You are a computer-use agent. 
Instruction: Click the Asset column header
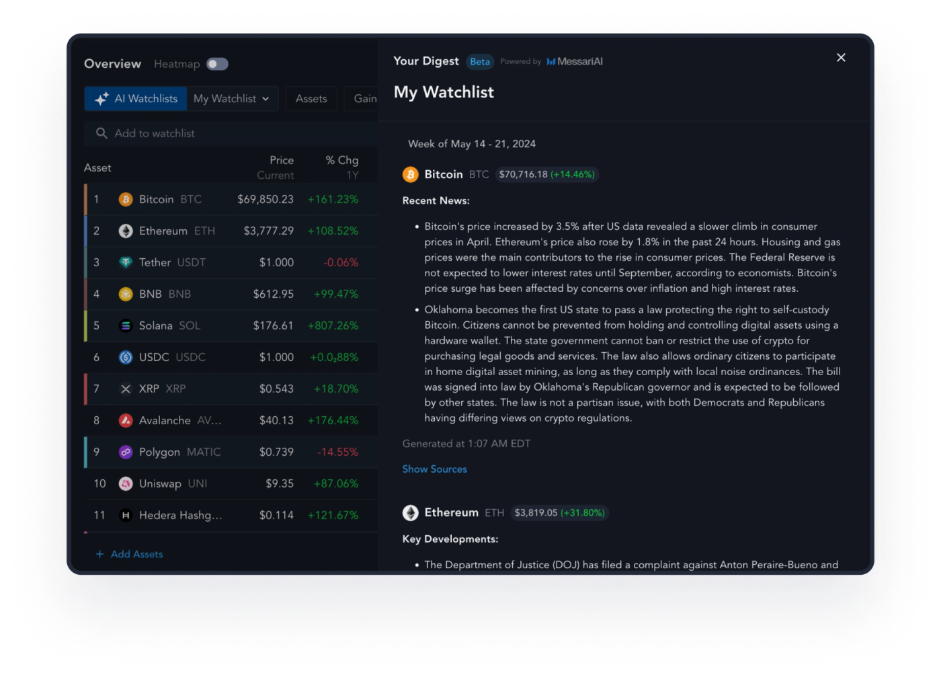[98, 168]
